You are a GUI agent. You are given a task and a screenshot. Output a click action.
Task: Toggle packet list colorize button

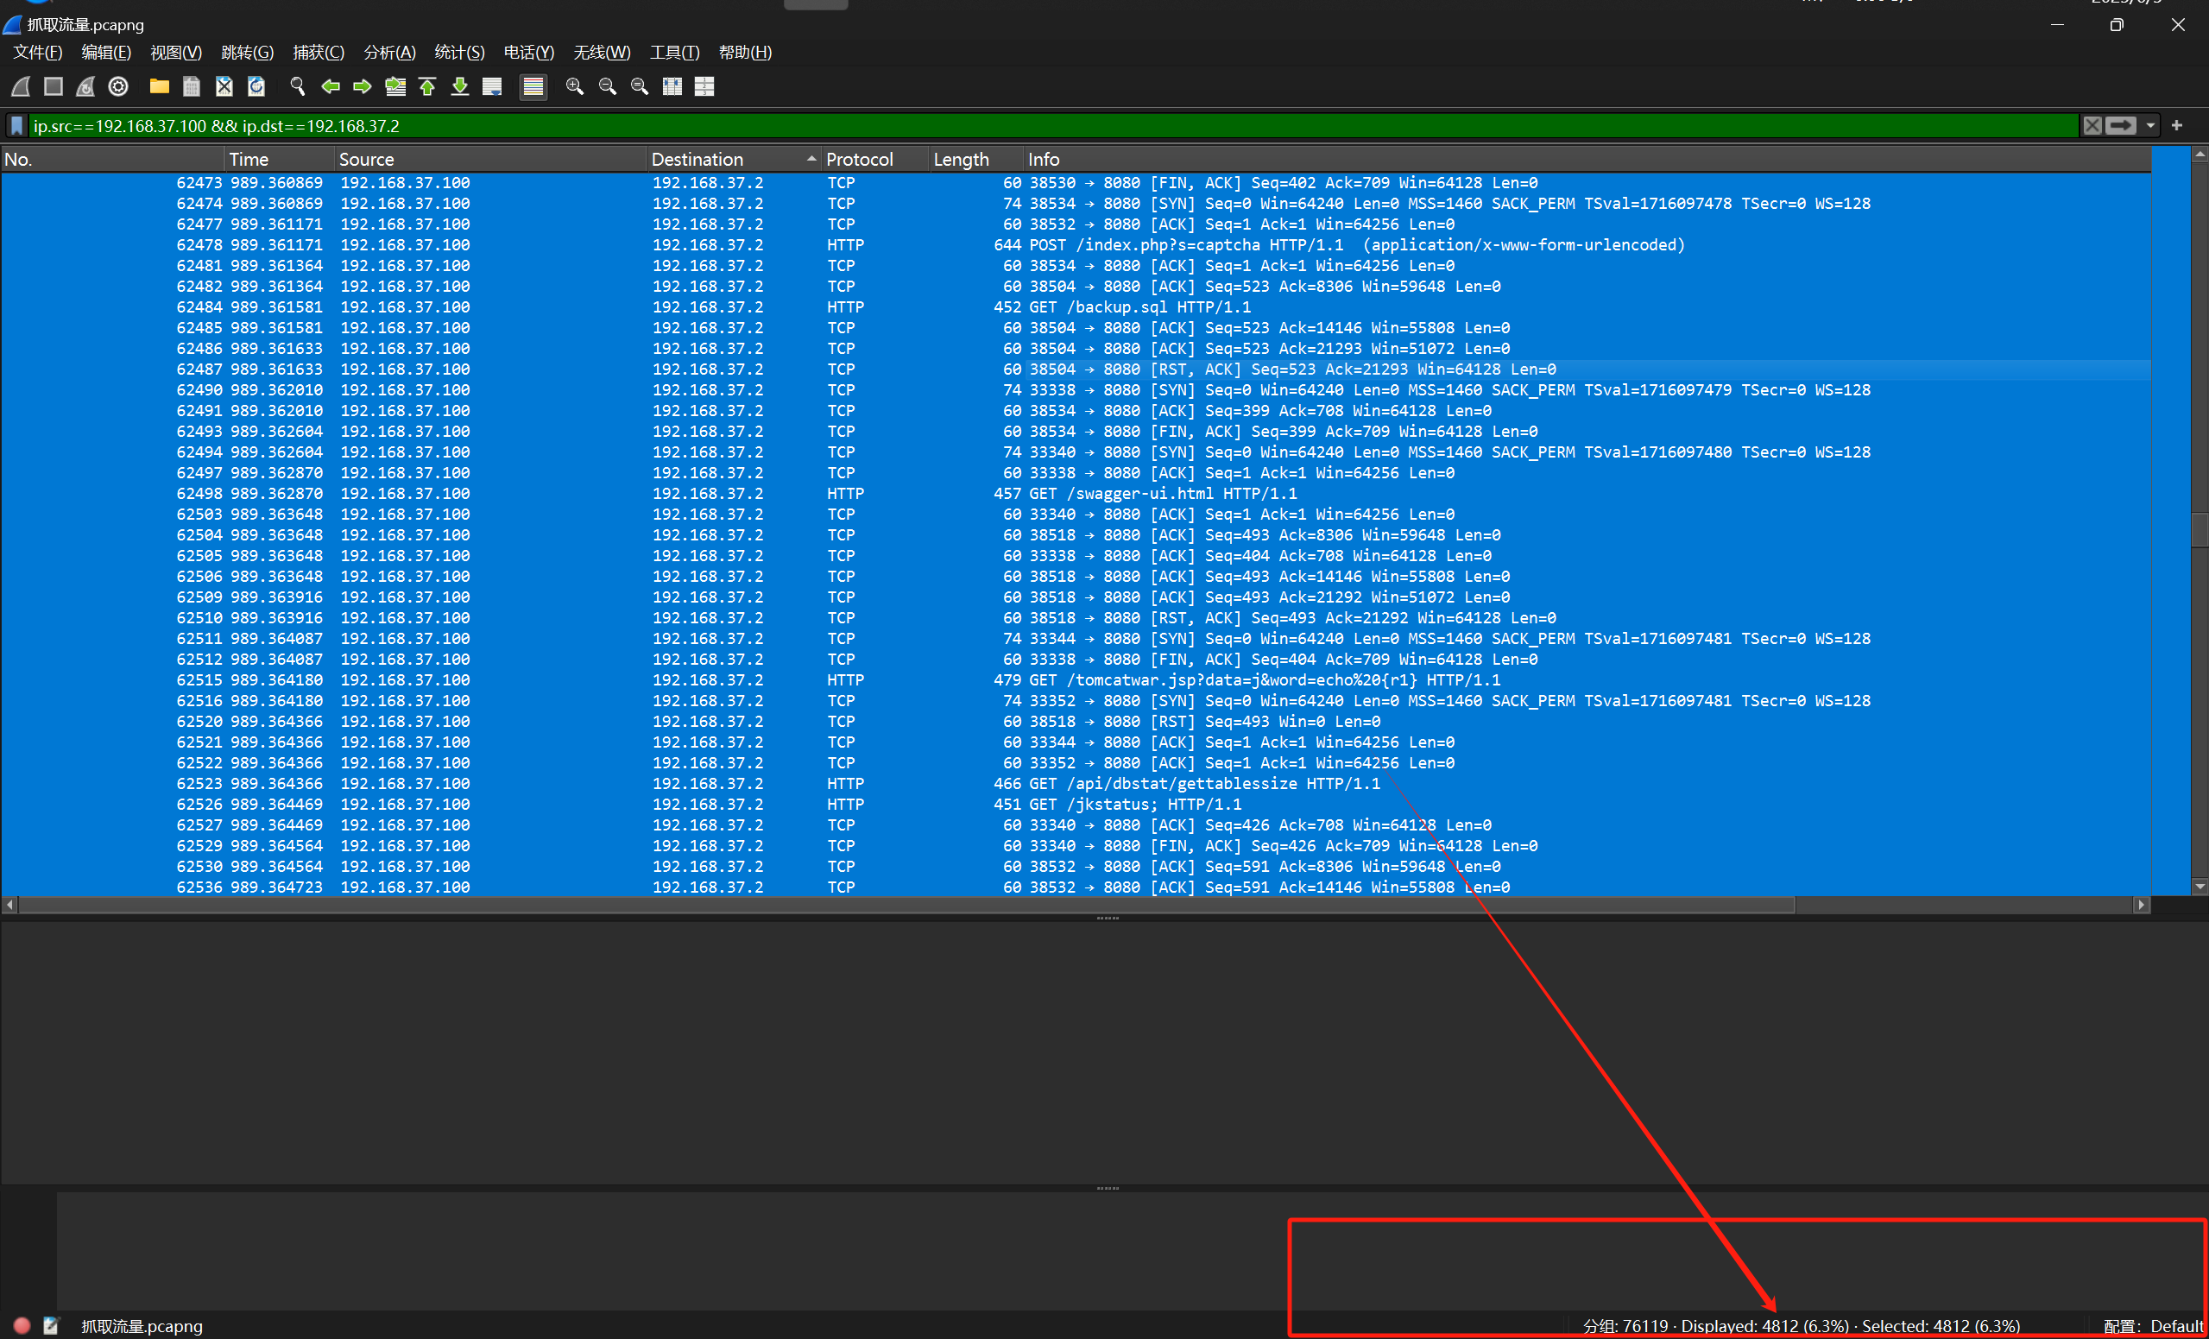pos(533,86)
